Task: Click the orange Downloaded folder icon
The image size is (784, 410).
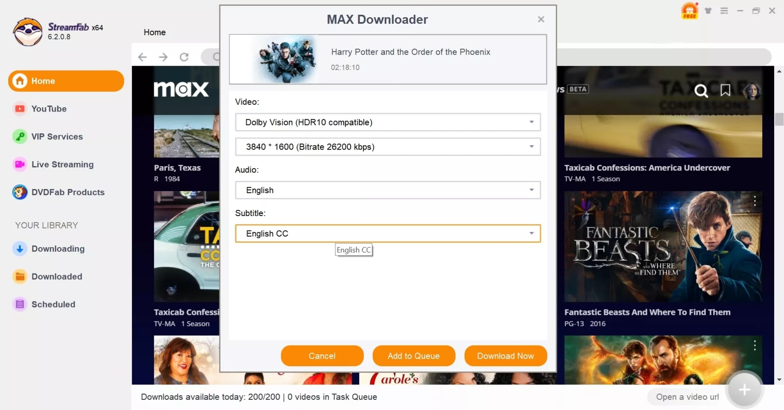Action: 20,277
